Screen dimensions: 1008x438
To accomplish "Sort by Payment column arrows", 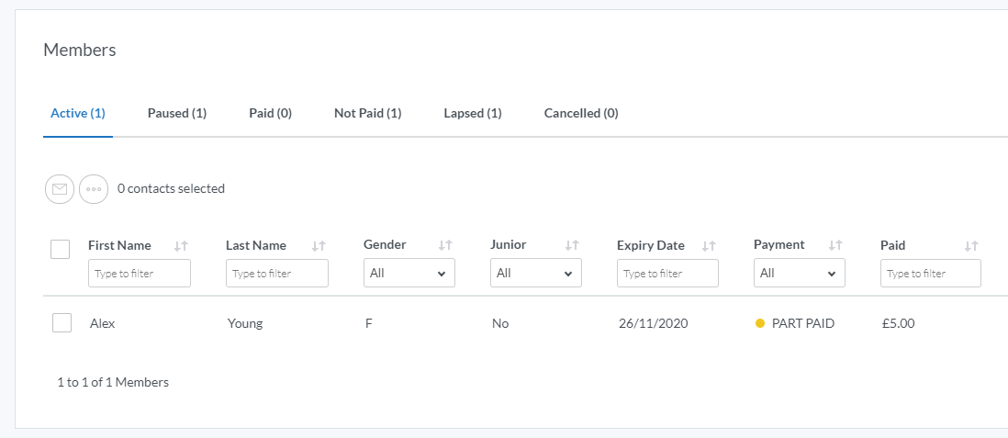I will point(835,246).
